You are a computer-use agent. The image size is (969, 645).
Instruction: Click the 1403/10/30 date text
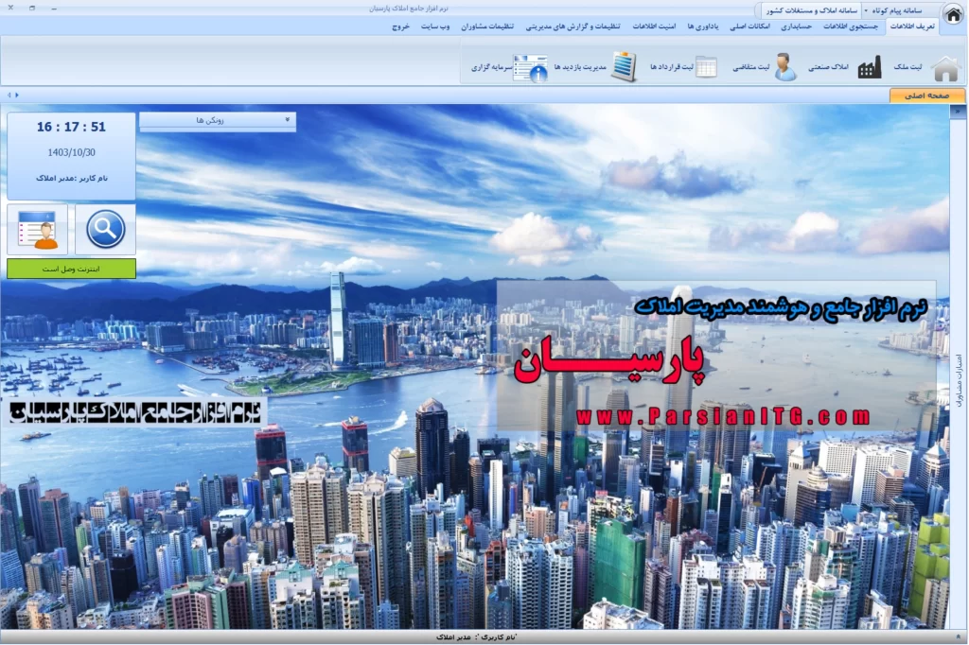pyautogui.click(x=71, y=152)
